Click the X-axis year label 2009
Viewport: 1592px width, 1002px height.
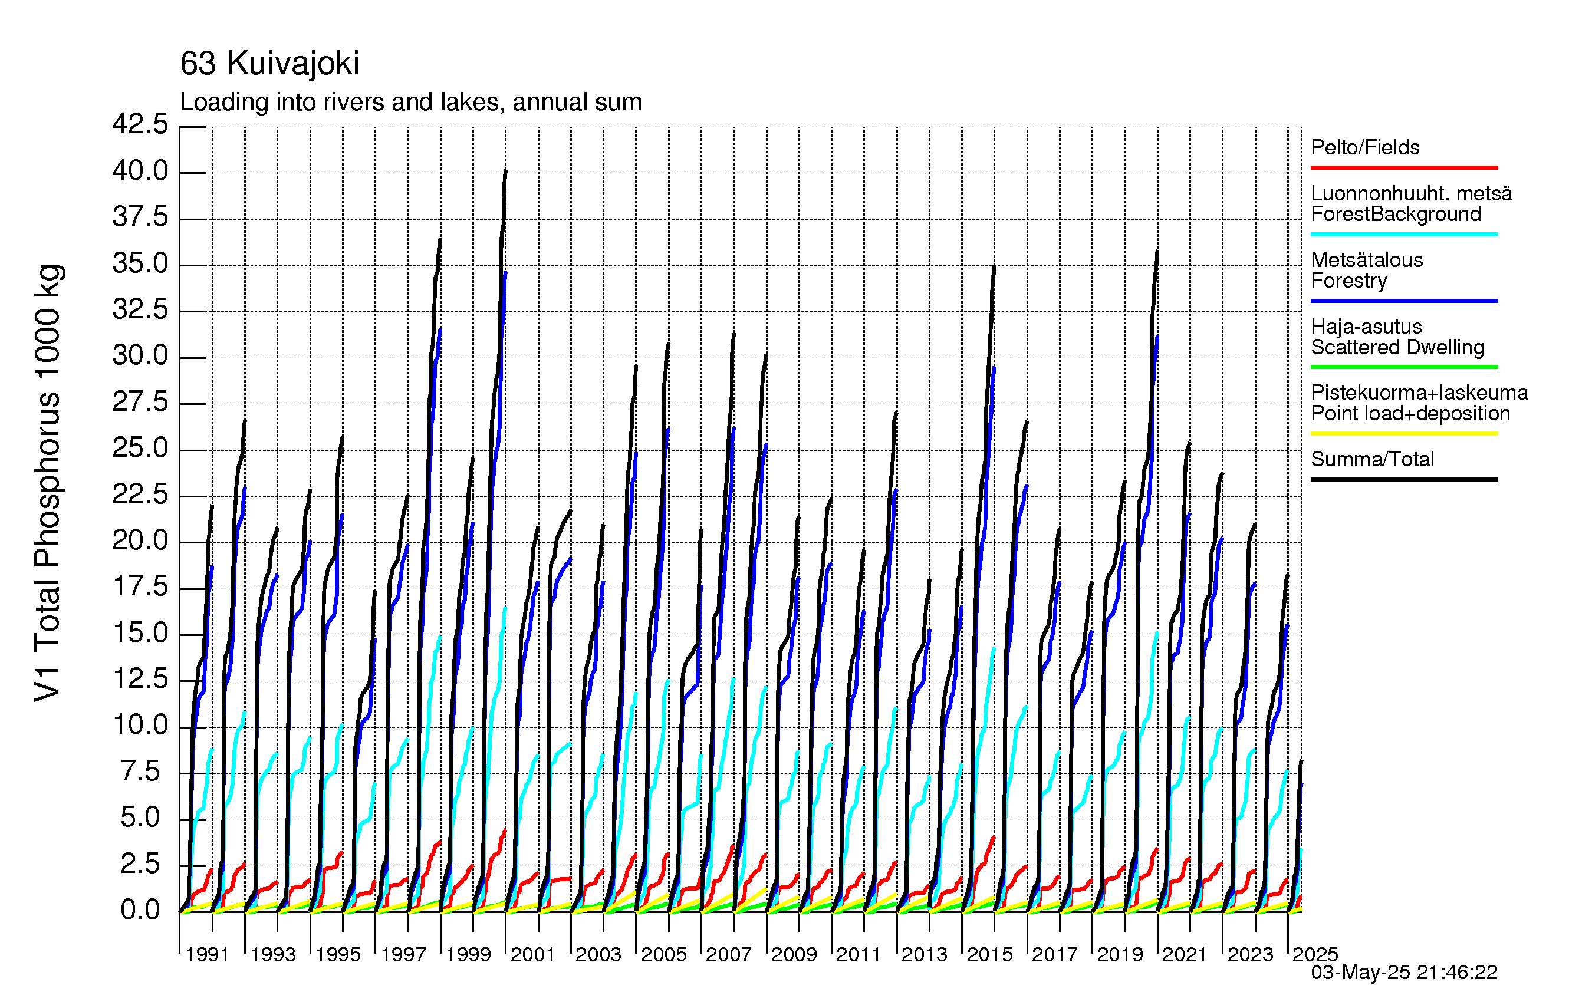(794, 954)
